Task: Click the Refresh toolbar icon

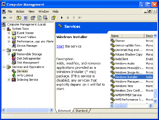Action: click(39, 18)
